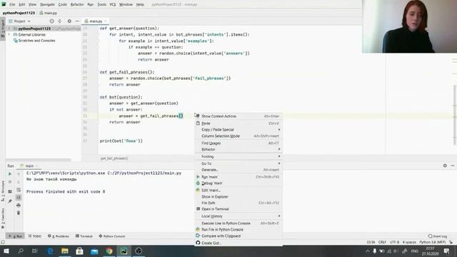Open the Event Log
This screenshot has width=457, height=257.
pyautogui.click(x=438, y=236)
